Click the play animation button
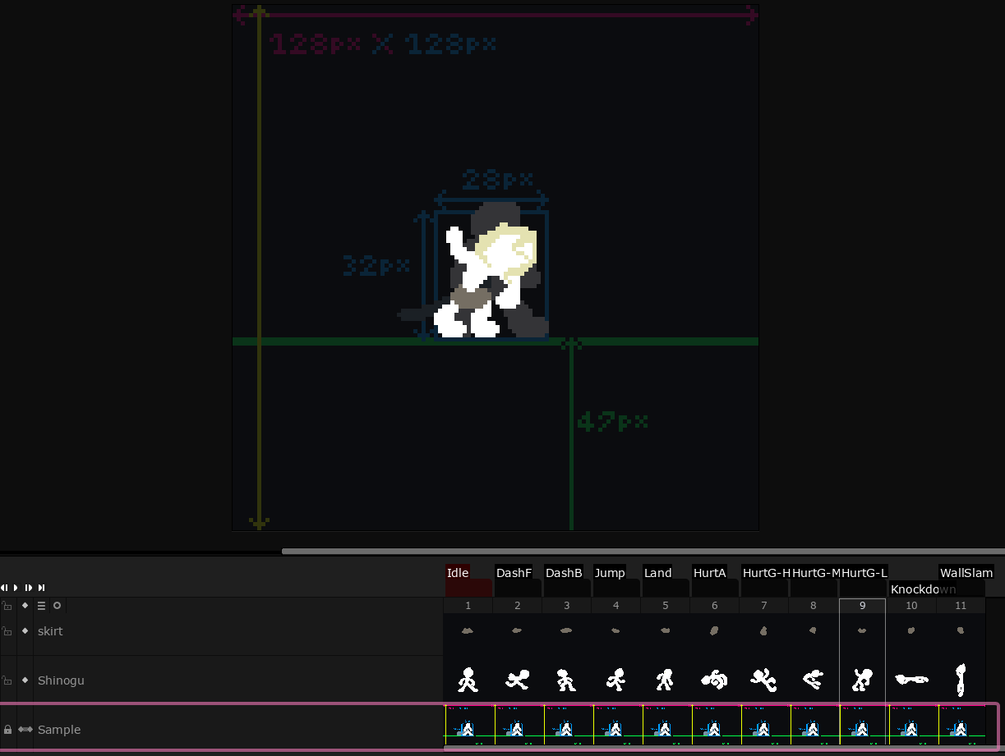1005x756 pixels. (x=15, y=588)
